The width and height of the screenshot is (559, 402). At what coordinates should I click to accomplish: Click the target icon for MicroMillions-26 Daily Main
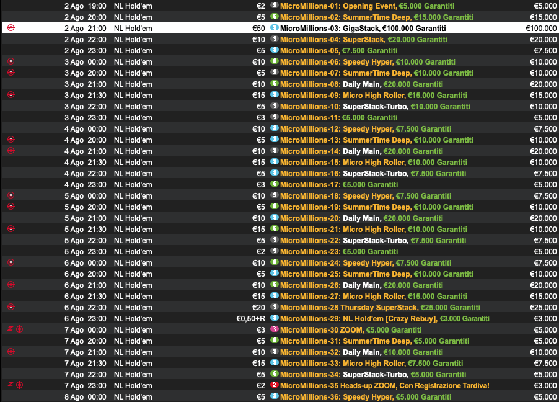11,285
